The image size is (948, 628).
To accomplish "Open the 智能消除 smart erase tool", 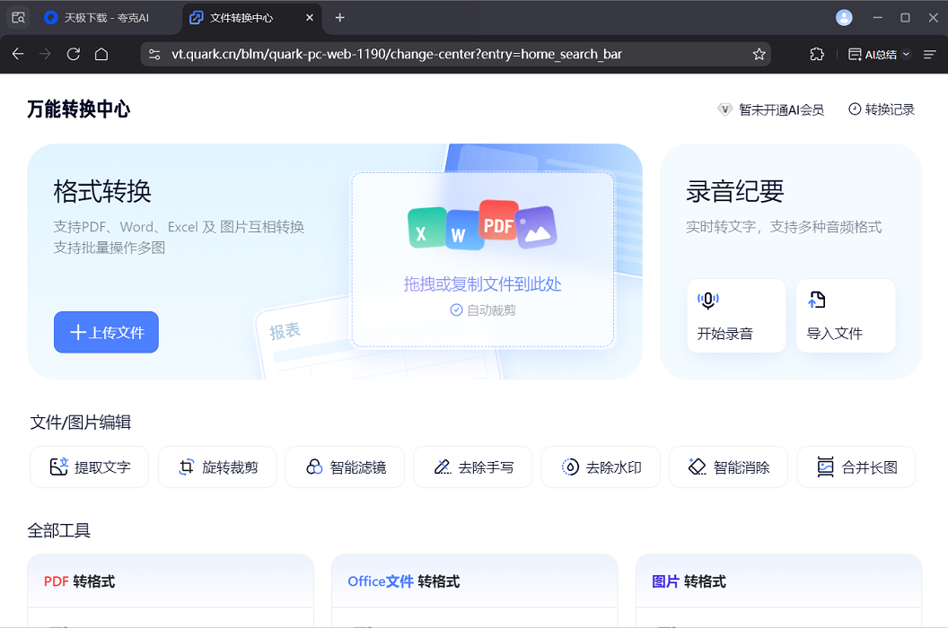I will (x=728, y=467).
